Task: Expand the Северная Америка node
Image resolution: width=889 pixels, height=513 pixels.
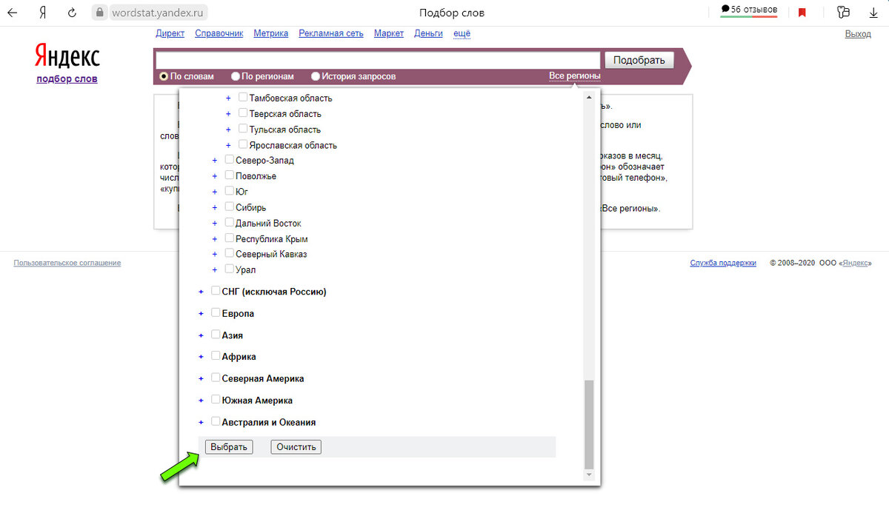Action: click(201, 379)
